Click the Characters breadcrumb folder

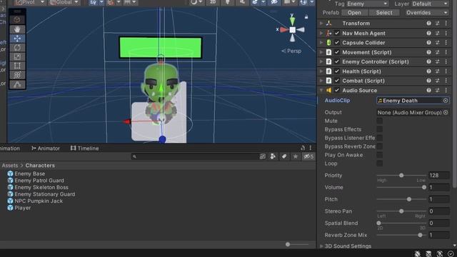coord(40,166)
